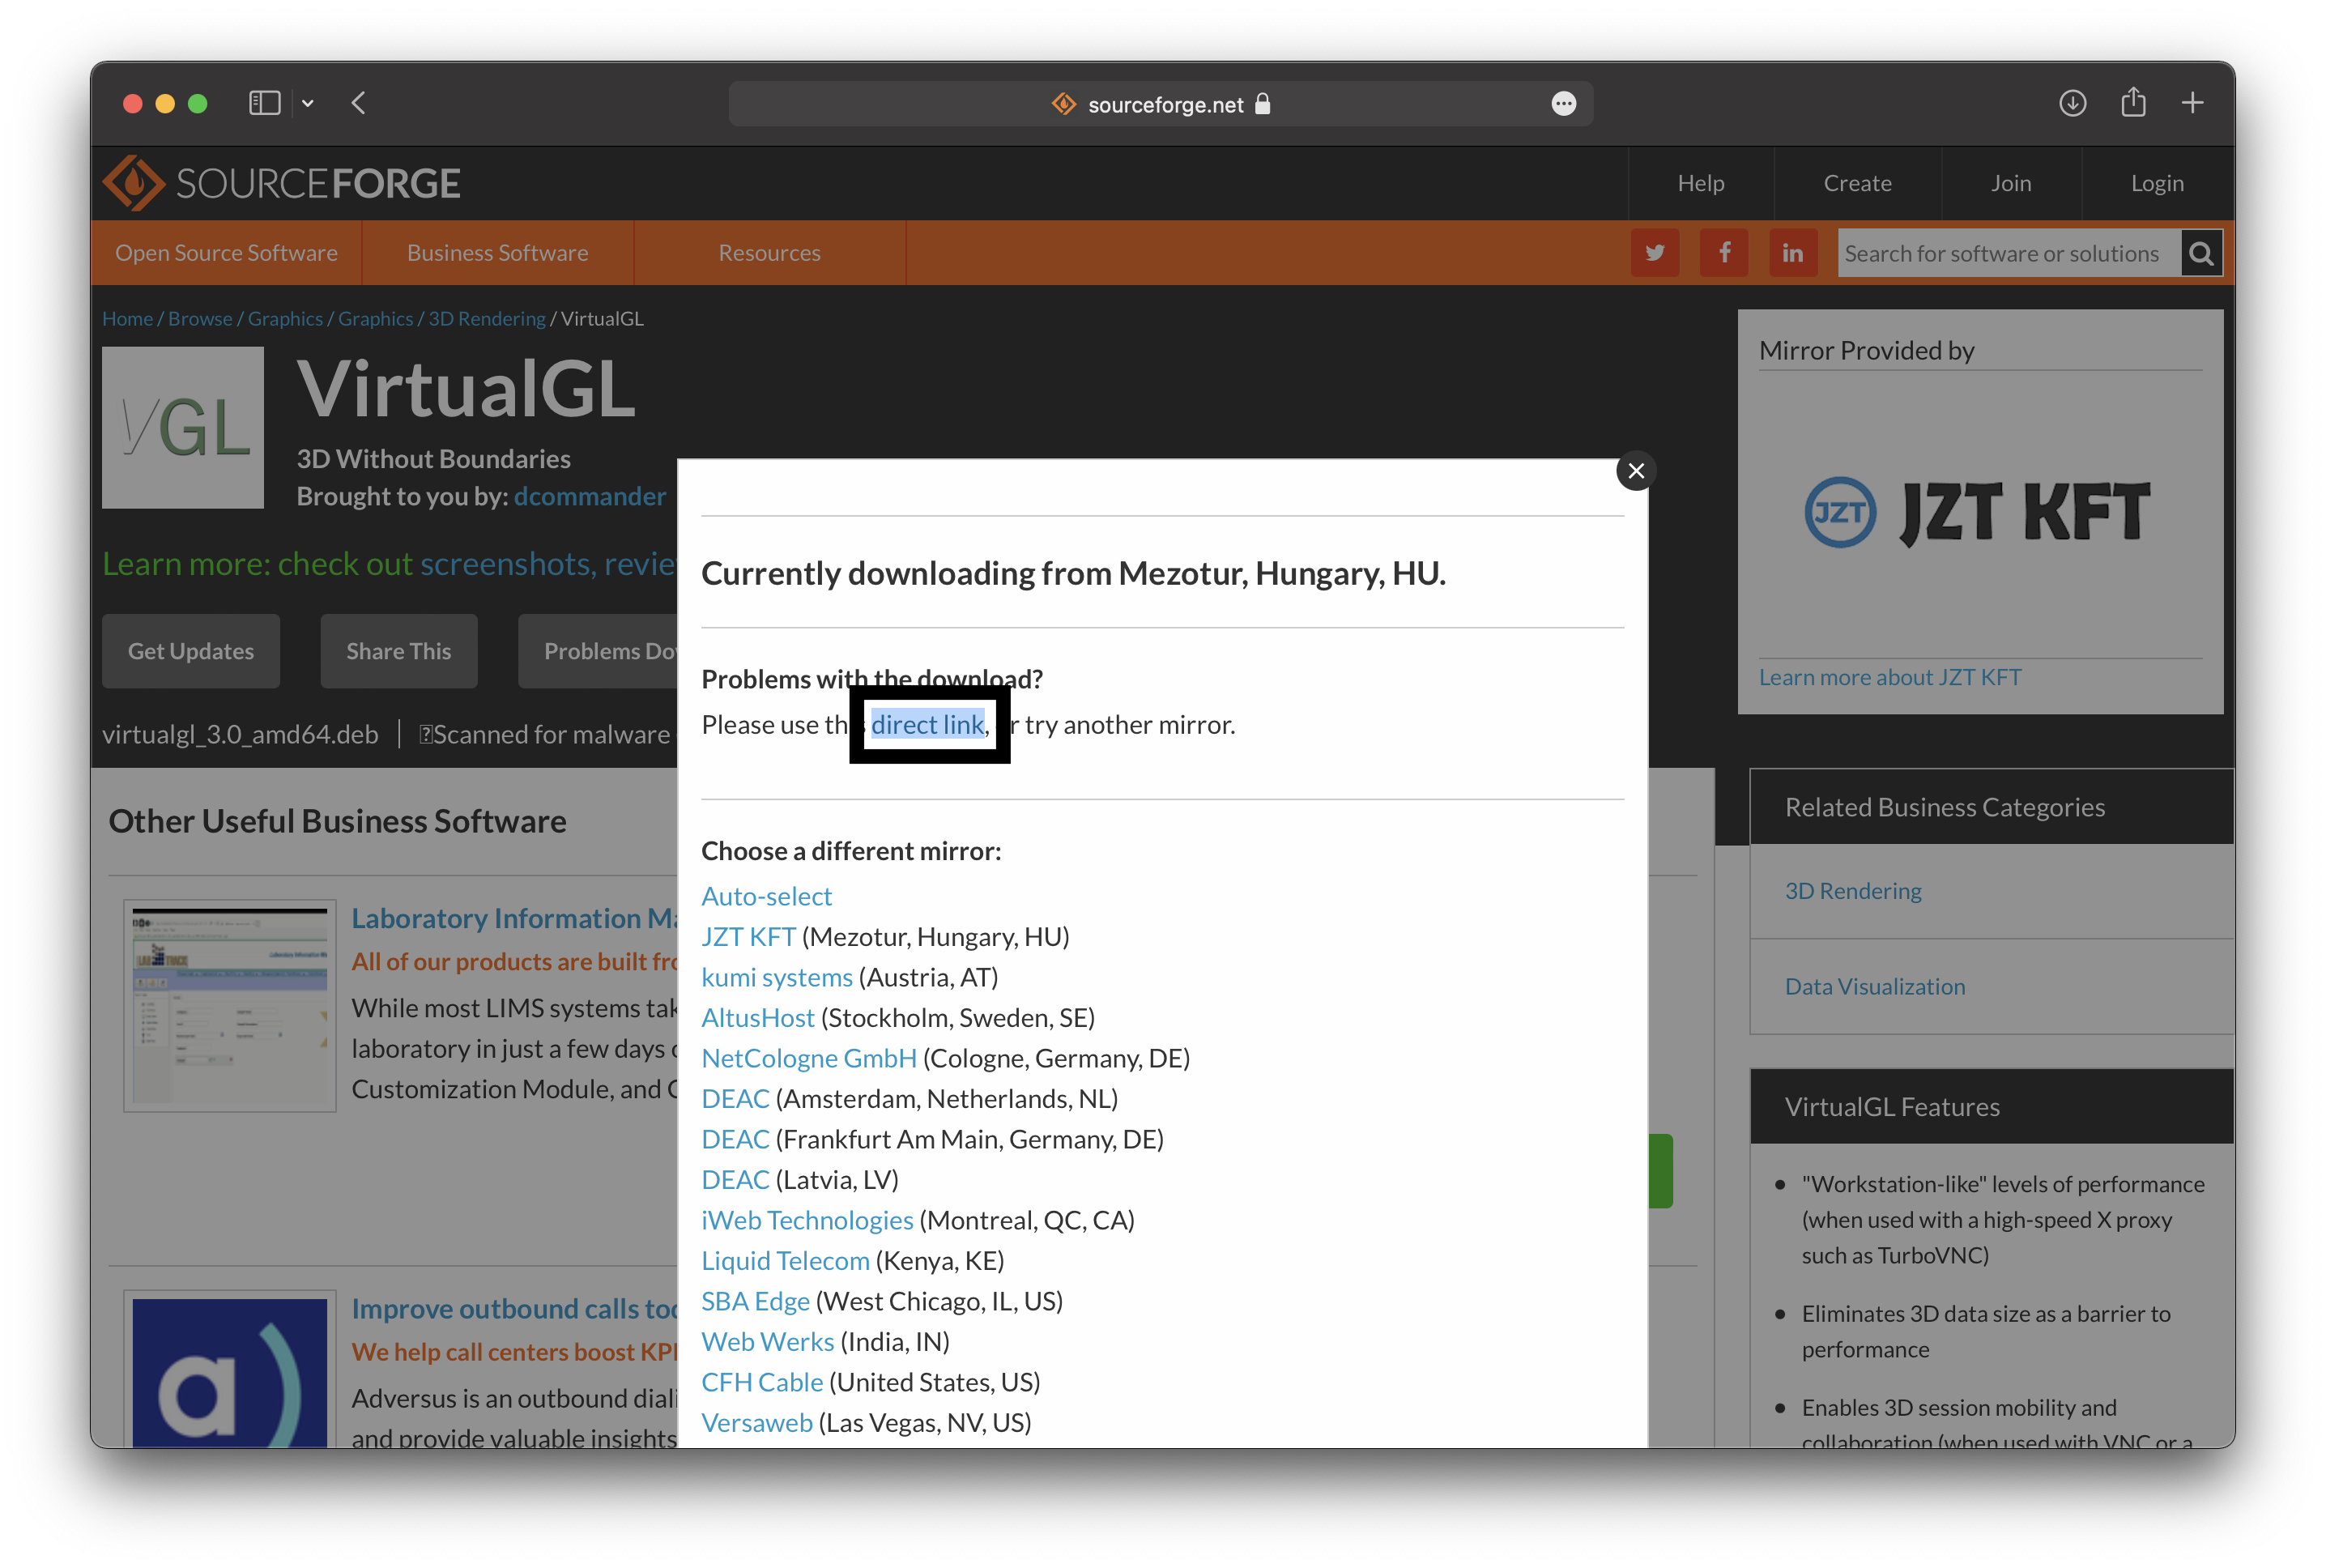The image size is (2326, 1568).
Task: Select the CFH Cable mirror
Action: pyautogui.click(x=762, y=1382)
